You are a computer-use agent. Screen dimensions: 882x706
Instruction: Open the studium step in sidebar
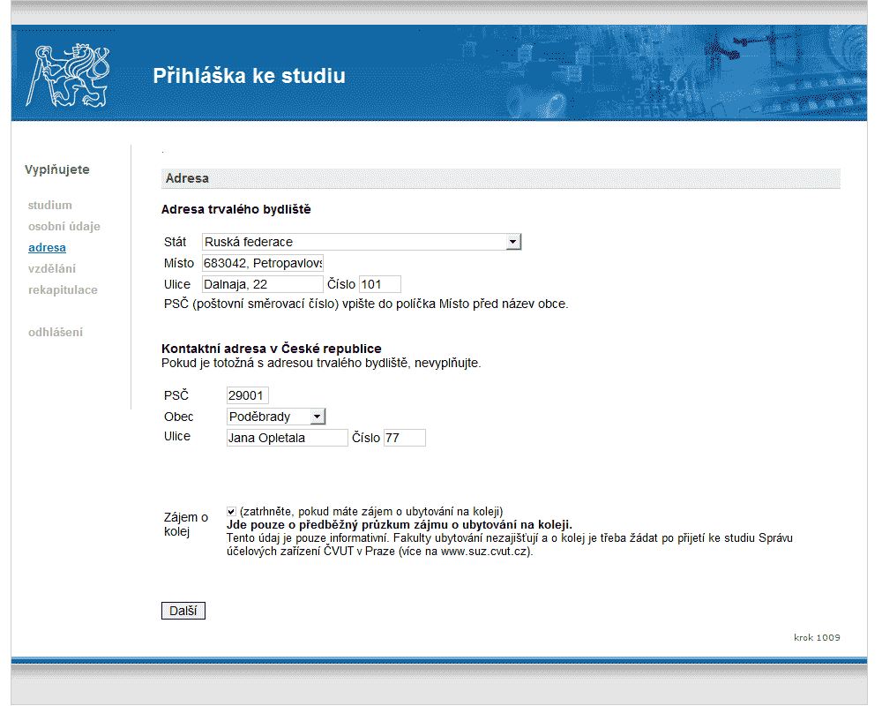tap(50, 206)
